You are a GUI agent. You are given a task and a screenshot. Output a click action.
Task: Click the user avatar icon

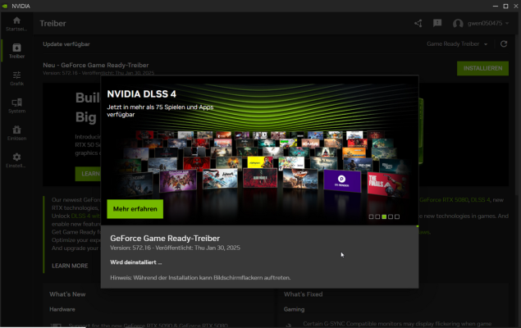(458, 24)
